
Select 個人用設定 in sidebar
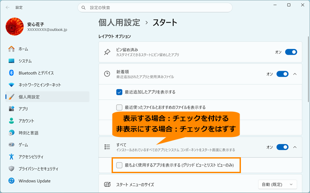pyautogui.click(x=47, y=97)
